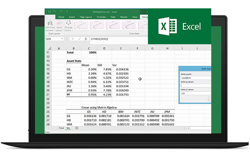250x167 pixels.
Task: Click the HD mean value 2.28%
Action: click(89, 73)
